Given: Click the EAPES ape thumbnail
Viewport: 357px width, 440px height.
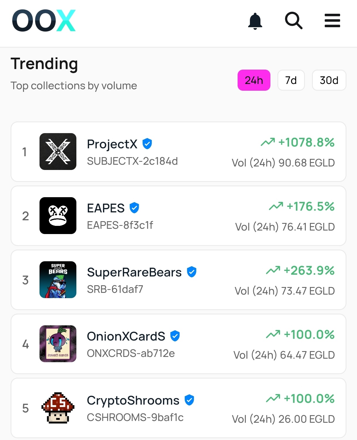Looking at the screenshot, I should click(x=58, y=216).
